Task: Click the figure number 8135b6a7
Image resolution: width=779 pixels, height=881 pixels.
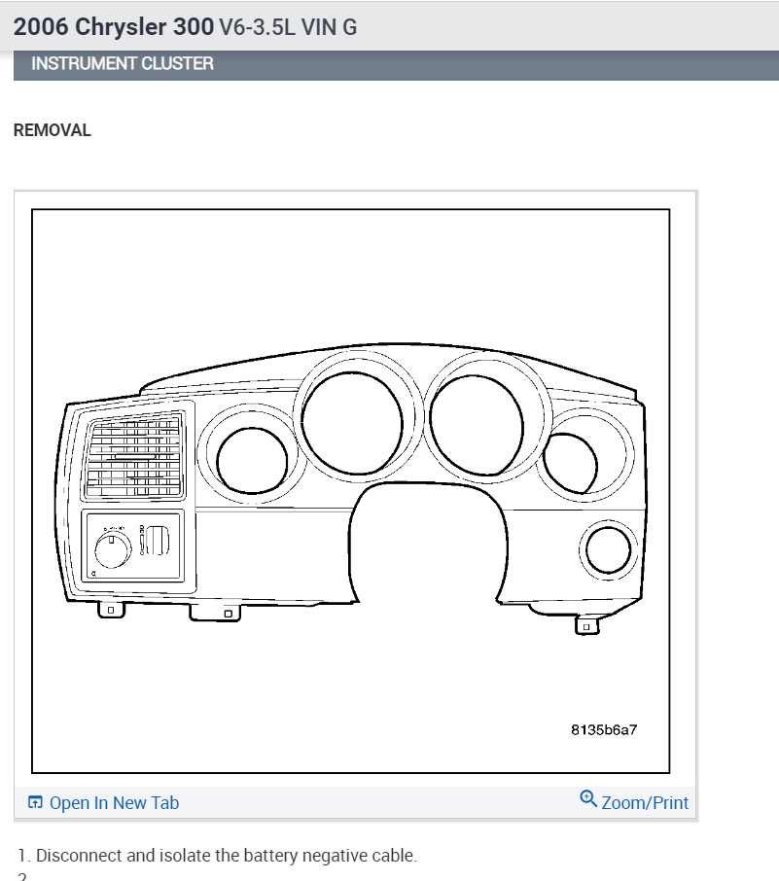Action: pyautogui.click(x=604, y=730)
